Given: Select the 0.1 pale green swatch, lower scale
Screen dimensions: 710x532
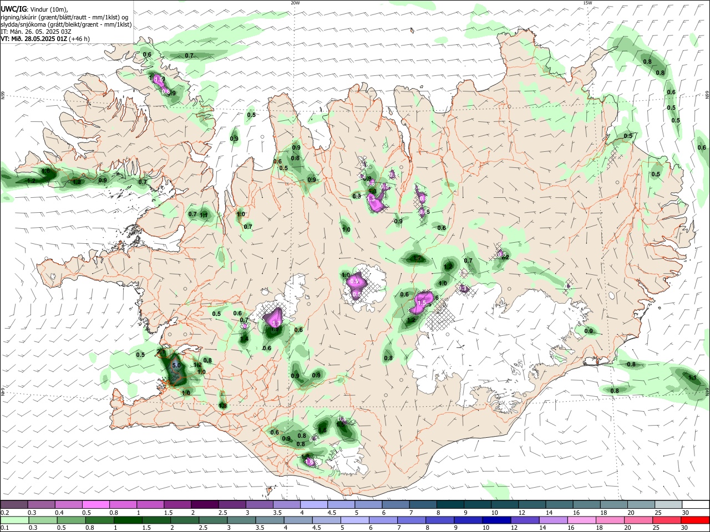Looking at the screenshot, I should [x=14, y=520].
